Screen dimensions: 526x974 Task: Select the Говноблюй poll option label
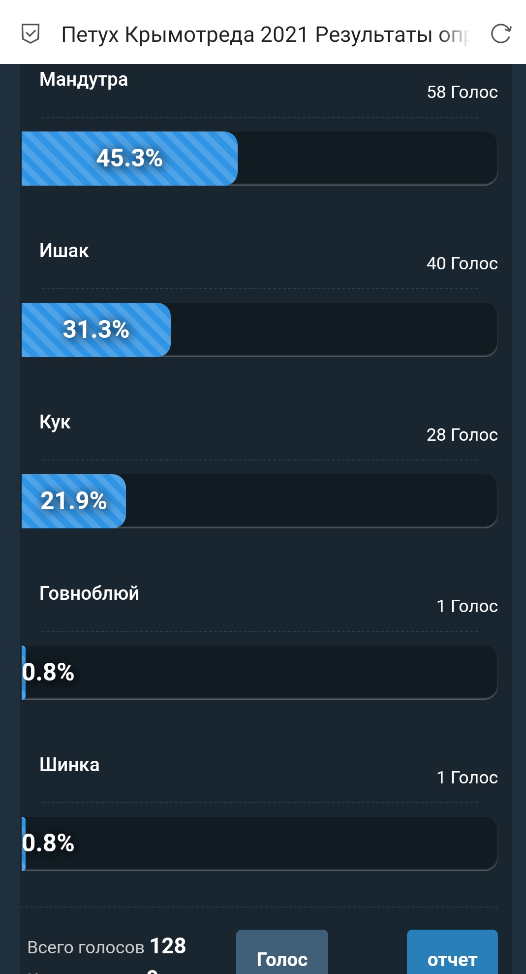pos(89,593)
